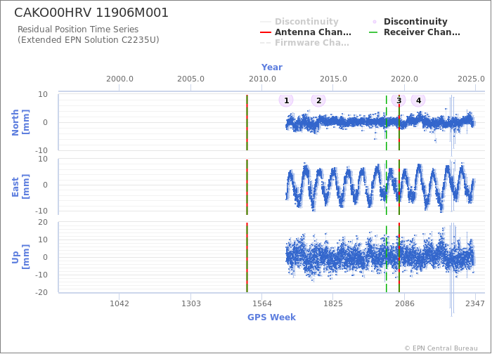Click the 2015.0 year tick label

(333, 79)
